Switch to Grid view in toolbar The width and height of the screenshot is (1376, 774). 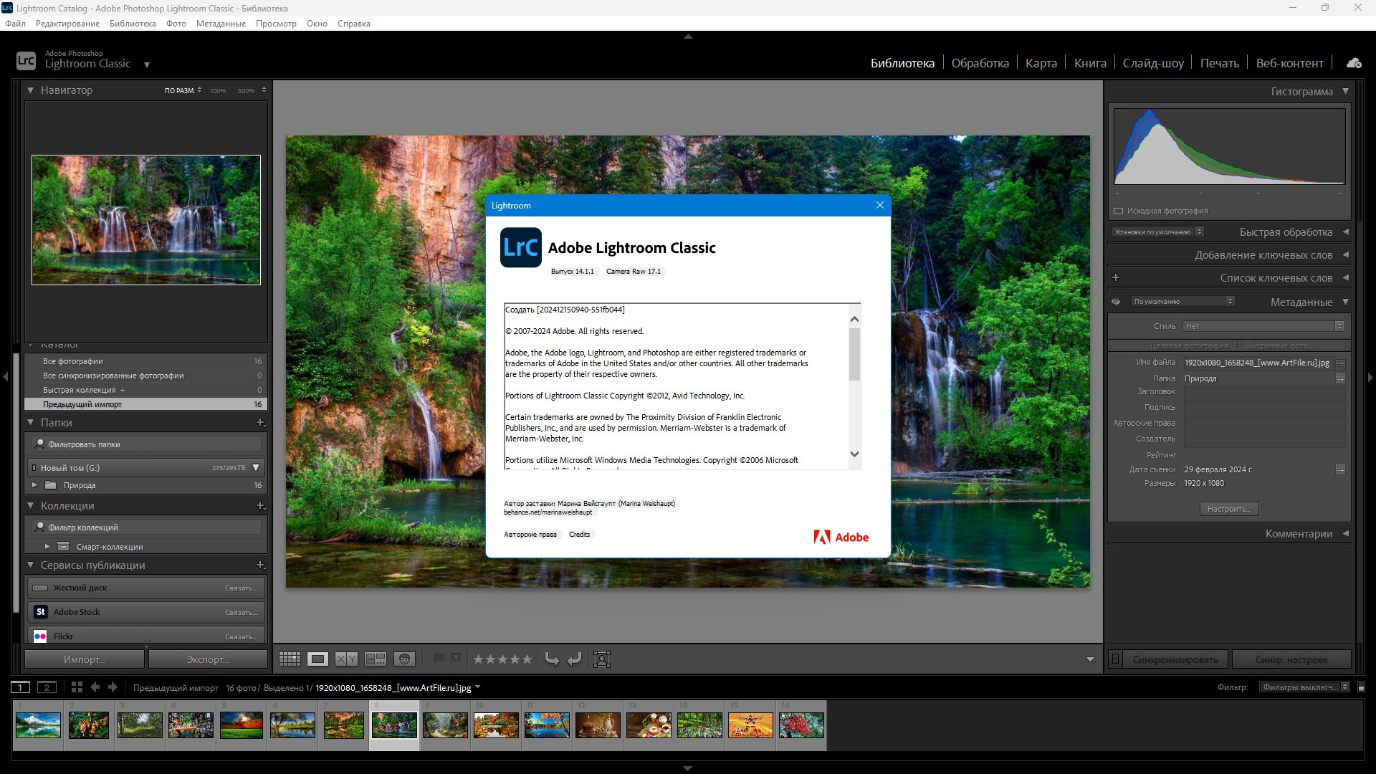pos(290,659)
